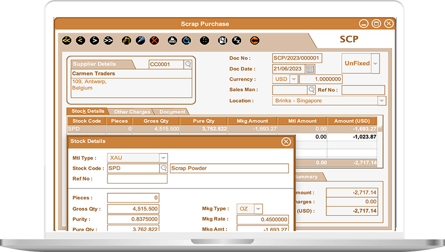The width and height of the screenshot is (445, 252).
Task: Maximize the Scrap Purchase window
Action: point(376,23)
